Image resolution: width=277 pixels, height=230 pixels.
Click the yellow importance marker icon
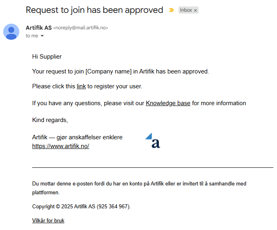[171, 10]
